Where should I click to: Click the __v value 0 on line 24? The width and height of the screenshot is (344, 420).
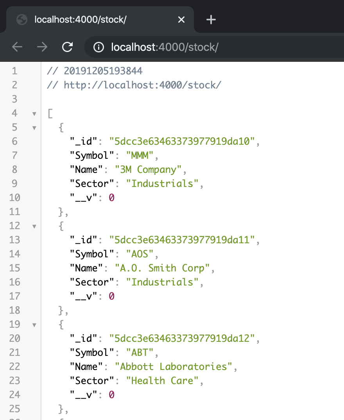[112, 395]
